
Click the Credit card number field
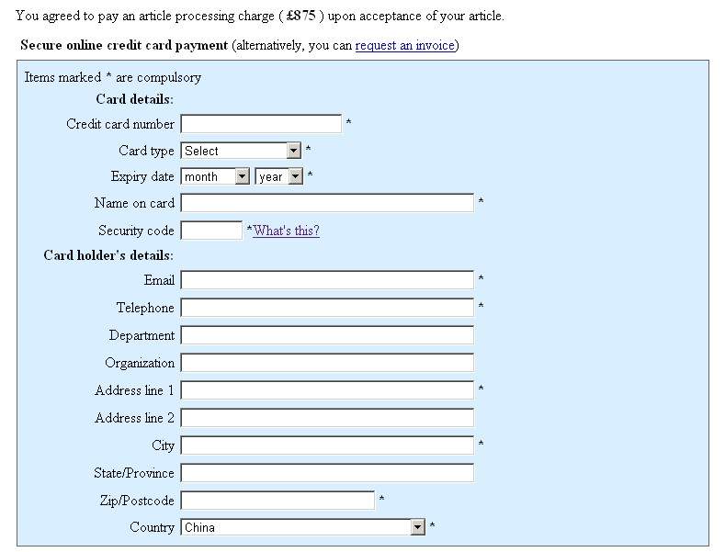point(261,124)
